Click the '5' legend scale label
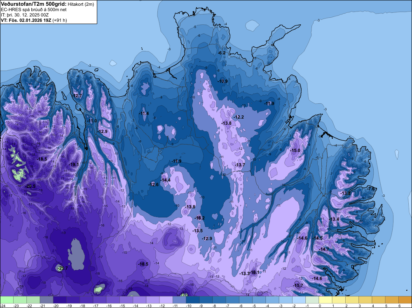This screenshot has width=412, height=308. (386, 306)
